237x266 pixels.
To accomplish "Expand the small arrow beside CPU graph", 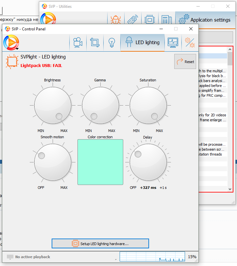I will click(x=116, y=259).
